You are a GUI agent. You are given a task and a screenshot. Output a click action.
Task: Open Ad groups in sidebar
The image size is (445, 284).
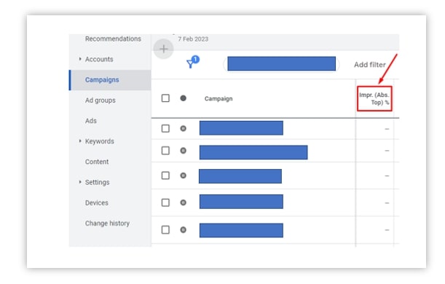[101, 100]
